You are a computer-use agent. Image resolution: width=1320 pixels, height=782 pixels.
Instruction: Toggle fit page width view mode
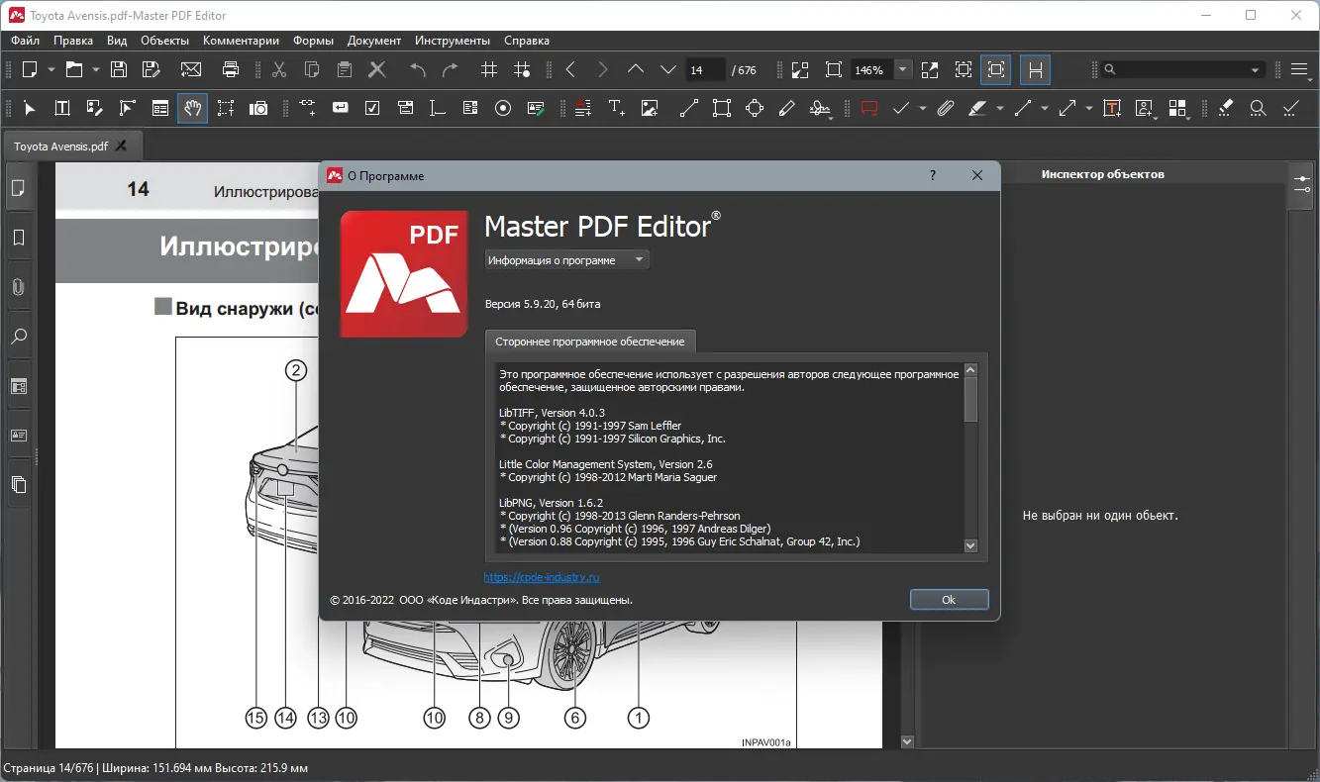click(x=1035, y=69)
